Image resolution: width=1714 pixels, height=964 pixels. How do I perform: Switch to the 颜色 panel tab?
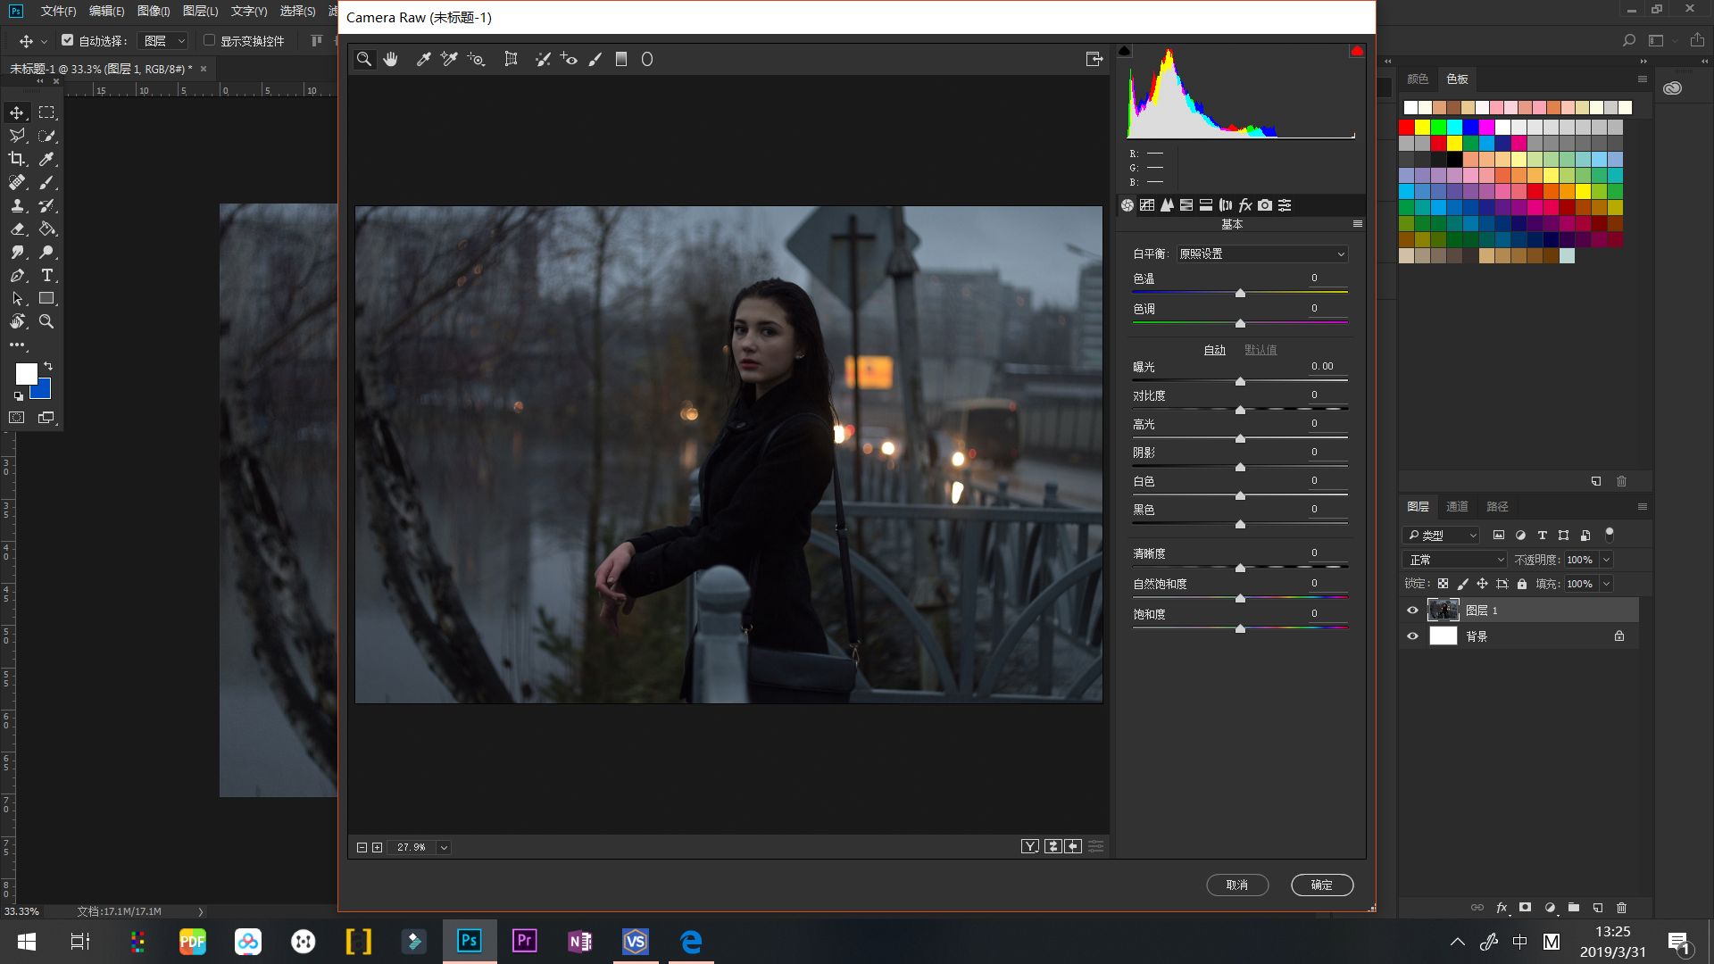(1418, 79)
